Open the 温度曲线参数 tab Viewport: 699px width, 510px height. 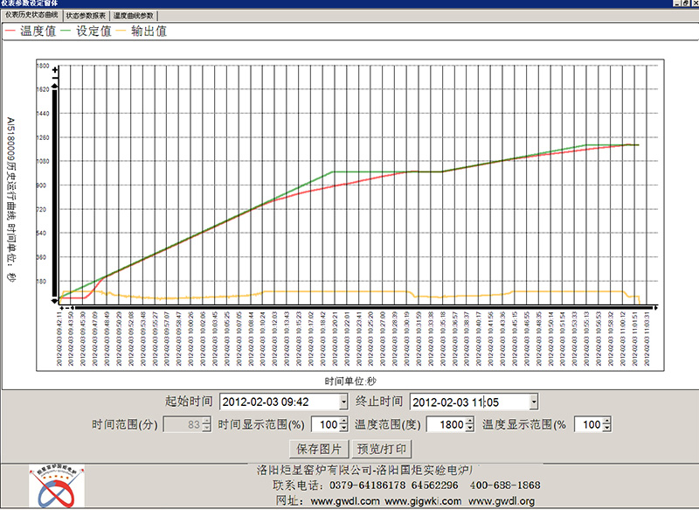point(134,15)
